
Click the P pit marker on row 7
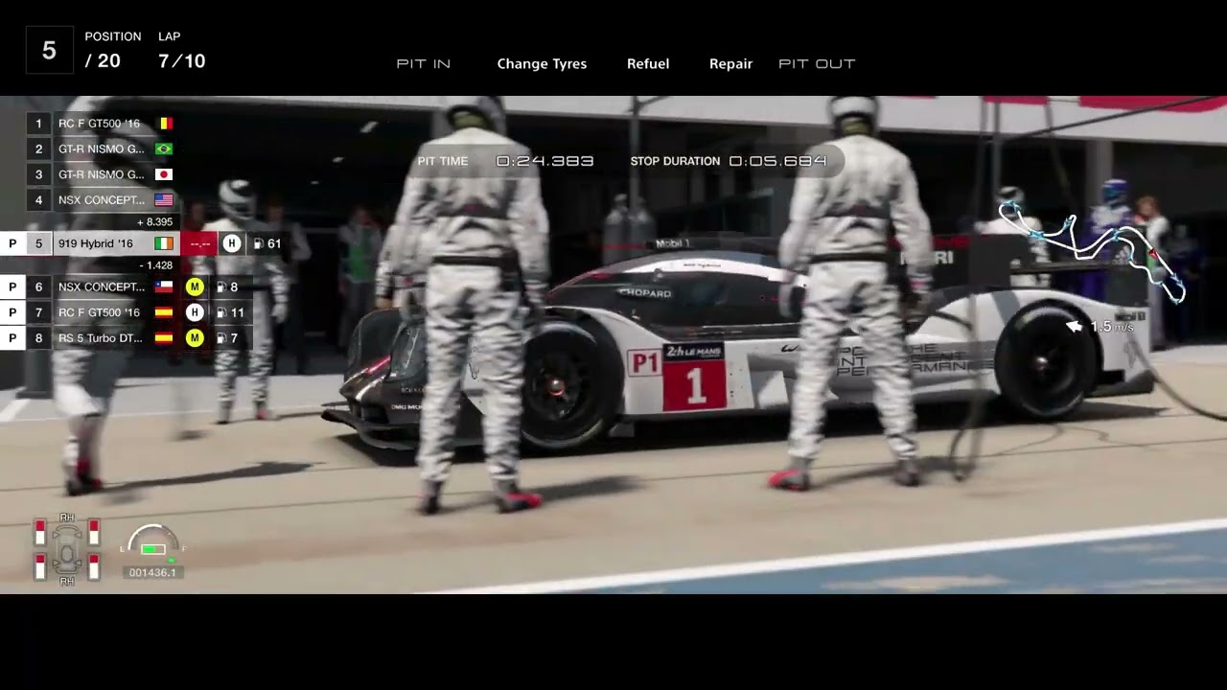coord(12,312)
